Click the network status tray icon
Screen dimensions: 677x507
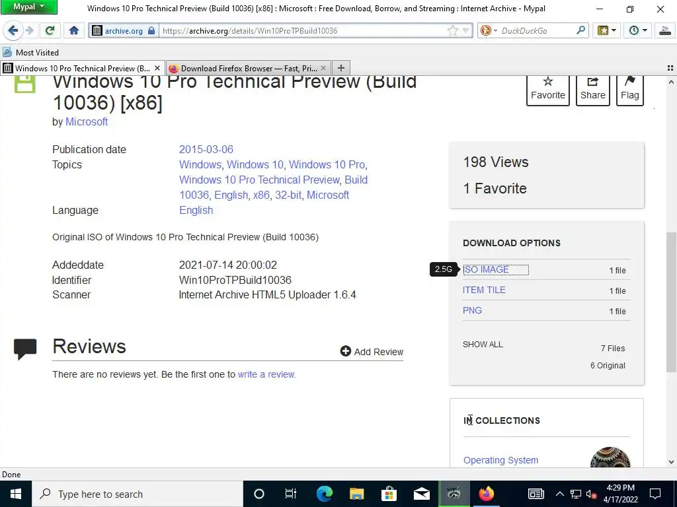[x=576, y=494]
